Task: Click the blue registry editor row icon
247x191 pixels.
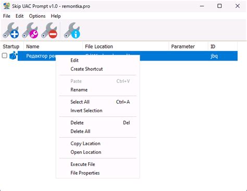Action: coord(13,56)
